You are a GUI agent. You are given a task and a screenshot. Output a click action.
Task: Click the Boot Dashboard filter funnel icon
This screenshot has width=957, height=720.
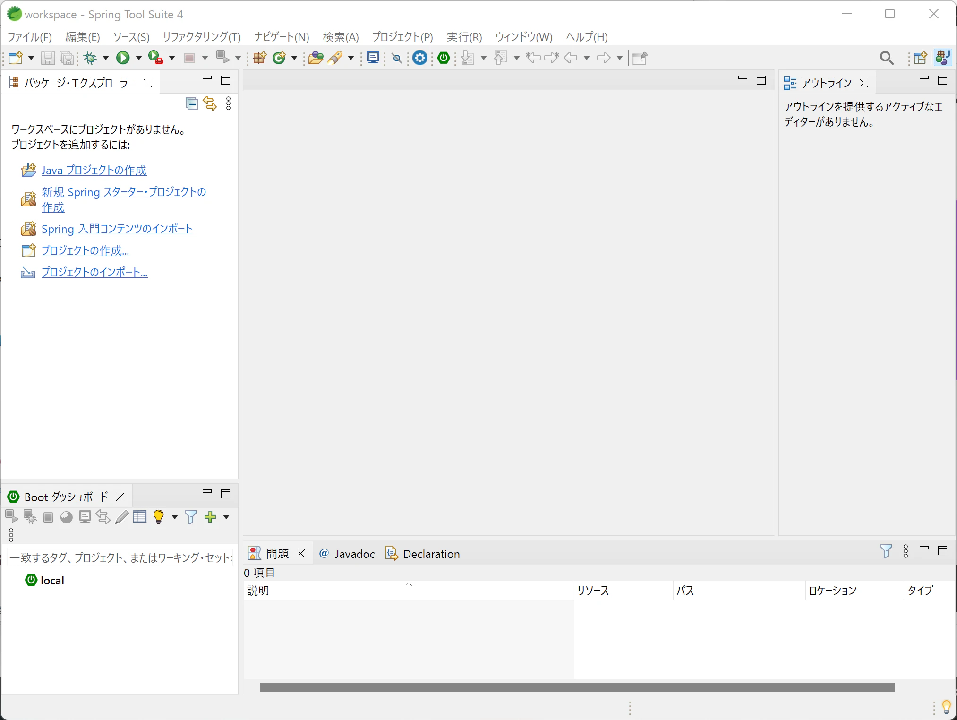[x=191, y=517]
